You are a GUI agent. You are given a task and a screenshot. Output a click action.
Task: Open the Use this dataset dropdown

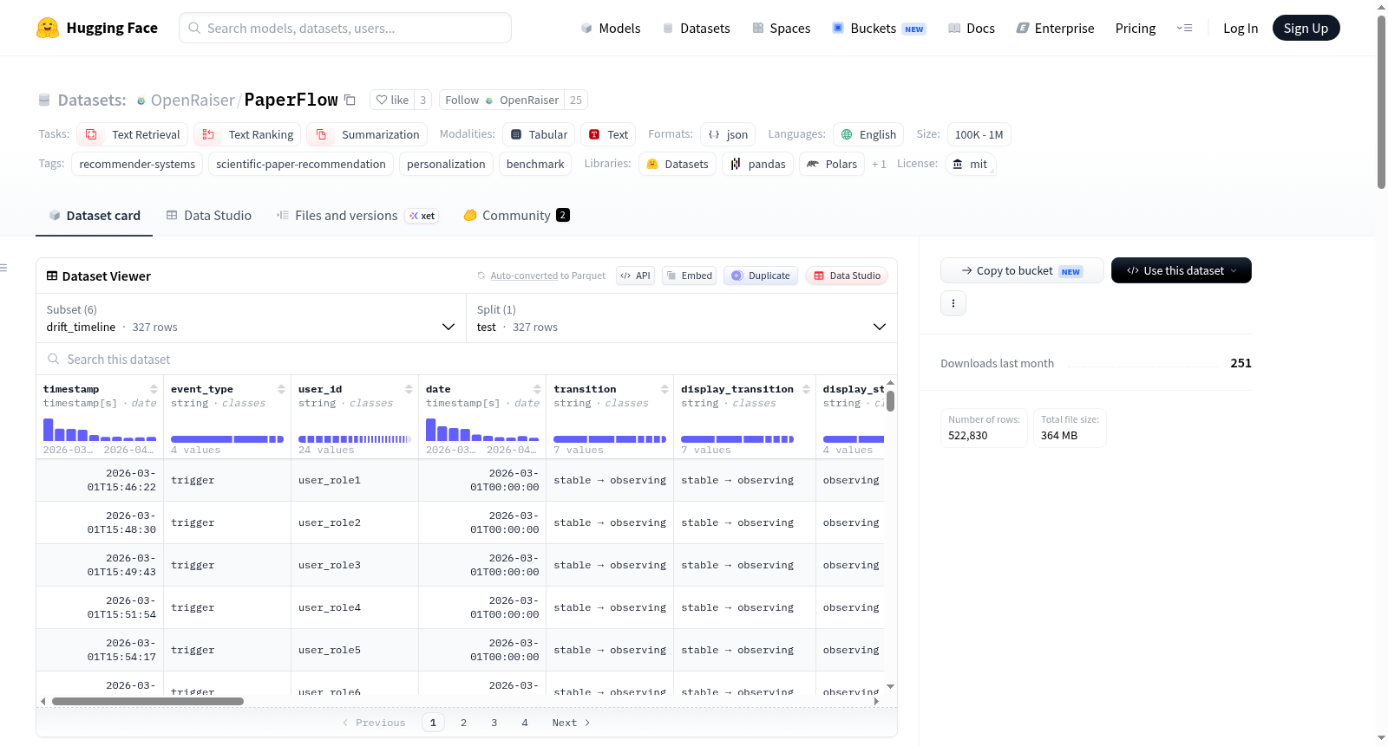(1181, 270)
